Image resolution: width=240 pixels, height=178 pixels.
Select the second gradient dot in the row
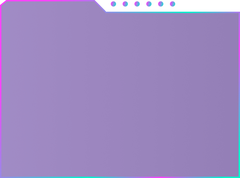point(125,4)
